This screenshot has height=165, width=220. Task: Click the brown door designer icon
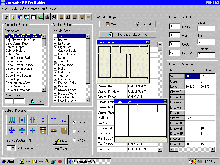64,130
